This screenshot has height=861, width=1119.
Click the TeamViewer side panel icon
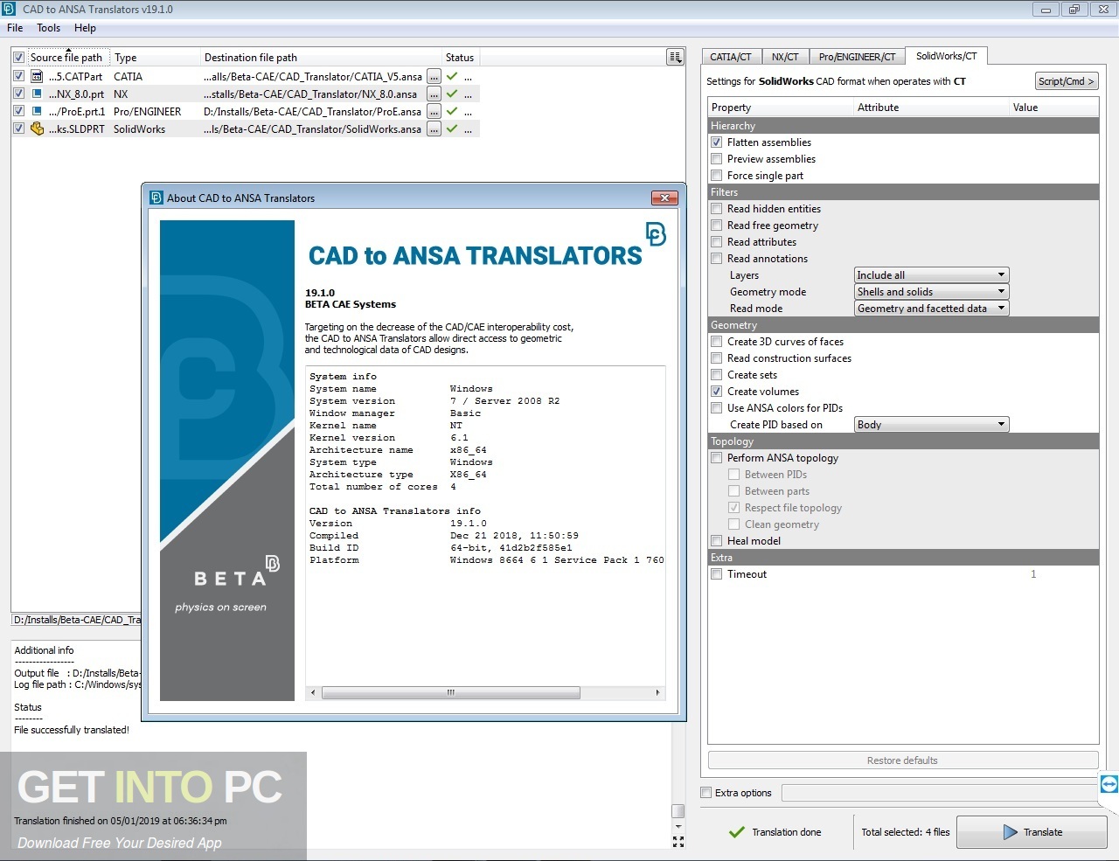tap(1109, 784)
